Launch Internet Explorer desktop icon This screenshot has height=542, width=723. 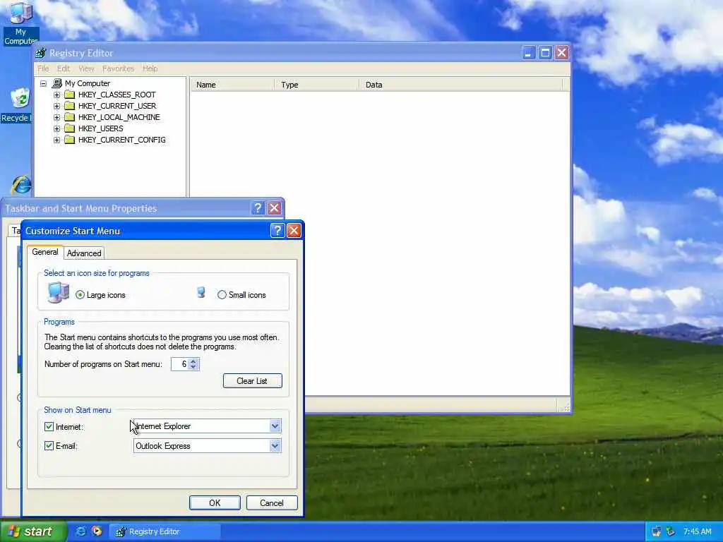point(21,185)
